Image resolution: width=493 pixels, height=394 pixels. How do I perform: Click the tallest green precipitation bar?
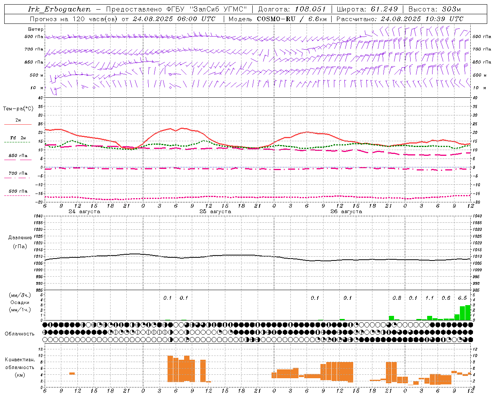pos(468,312)
